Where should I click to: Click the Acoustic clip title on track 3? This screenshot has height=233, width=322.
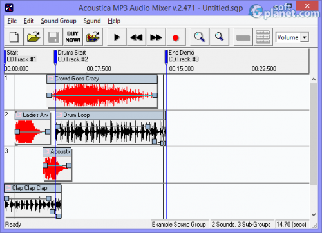[60, 151]
